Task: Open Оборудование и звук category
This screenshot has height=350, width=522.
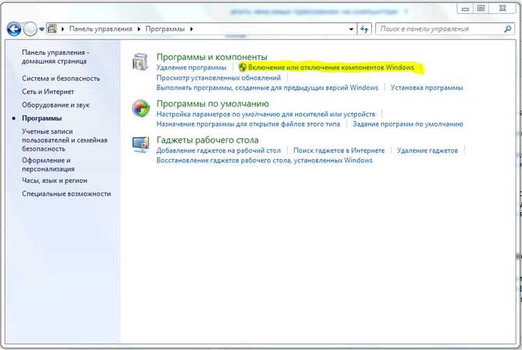Action: point(56,105)
